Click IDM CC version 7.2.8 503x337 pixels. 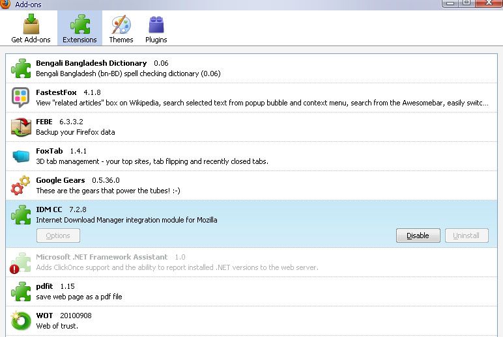point(78,209)
